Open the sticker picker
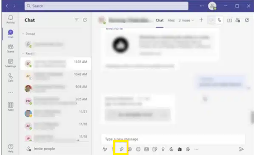 [155, 149]
